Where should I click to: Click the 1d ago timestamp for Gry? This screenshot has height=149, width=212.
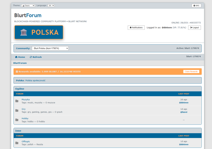(x=184, y=109)
